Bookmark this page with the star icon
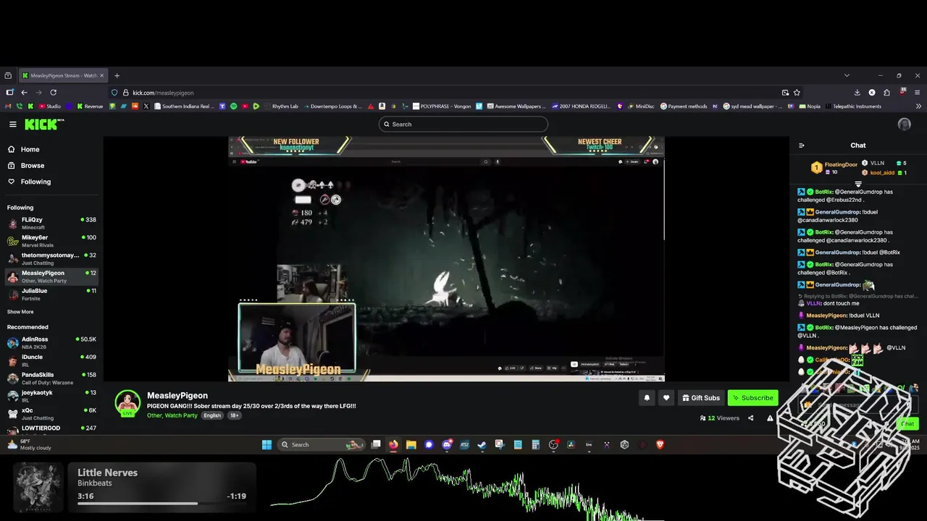 pos(797,93)
